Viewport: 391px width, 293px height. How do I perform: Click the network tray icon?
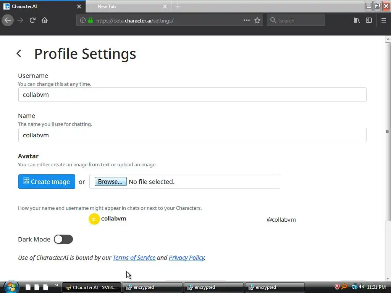(x=354, y=287)
